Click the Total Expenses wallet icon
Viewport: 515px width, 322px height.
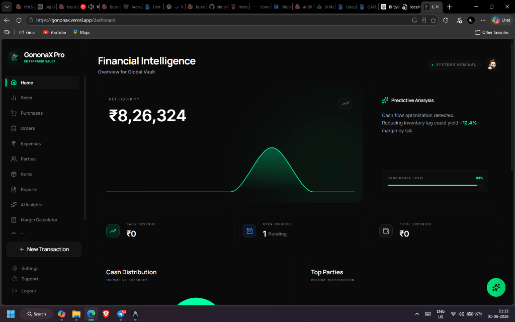[386, 230]
